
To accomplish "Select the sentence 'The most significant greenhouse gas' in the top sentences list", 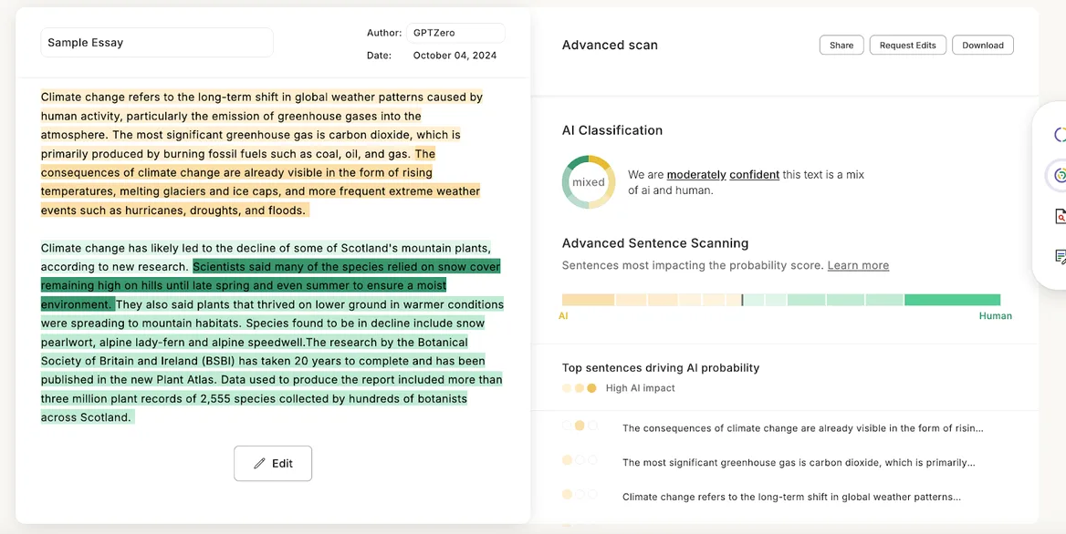I will coord(799,463).
